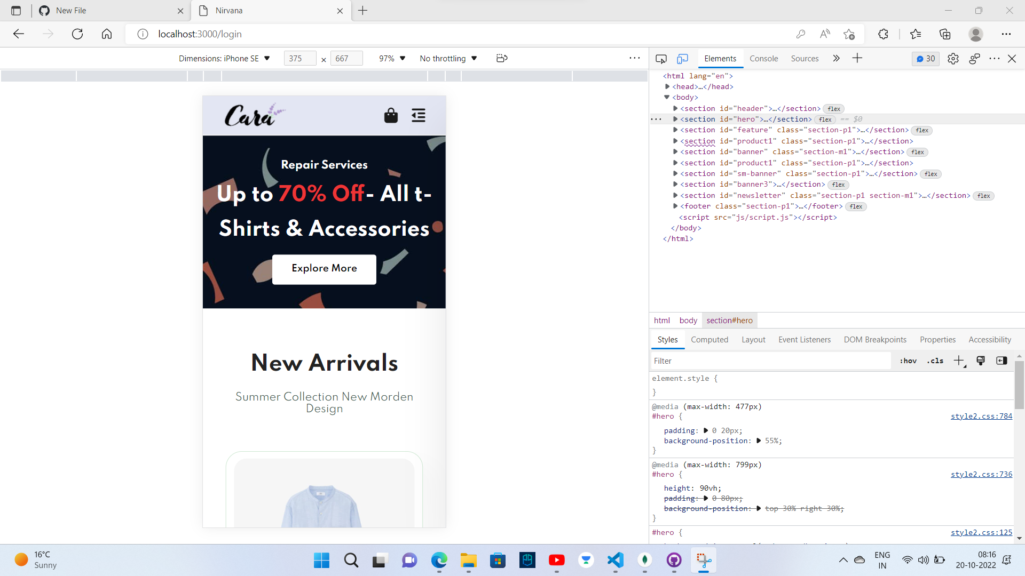Show the computed styles sidebar
This screenshot has width=1025, height=576.
pyautogui.click(x=1002, y=361)
